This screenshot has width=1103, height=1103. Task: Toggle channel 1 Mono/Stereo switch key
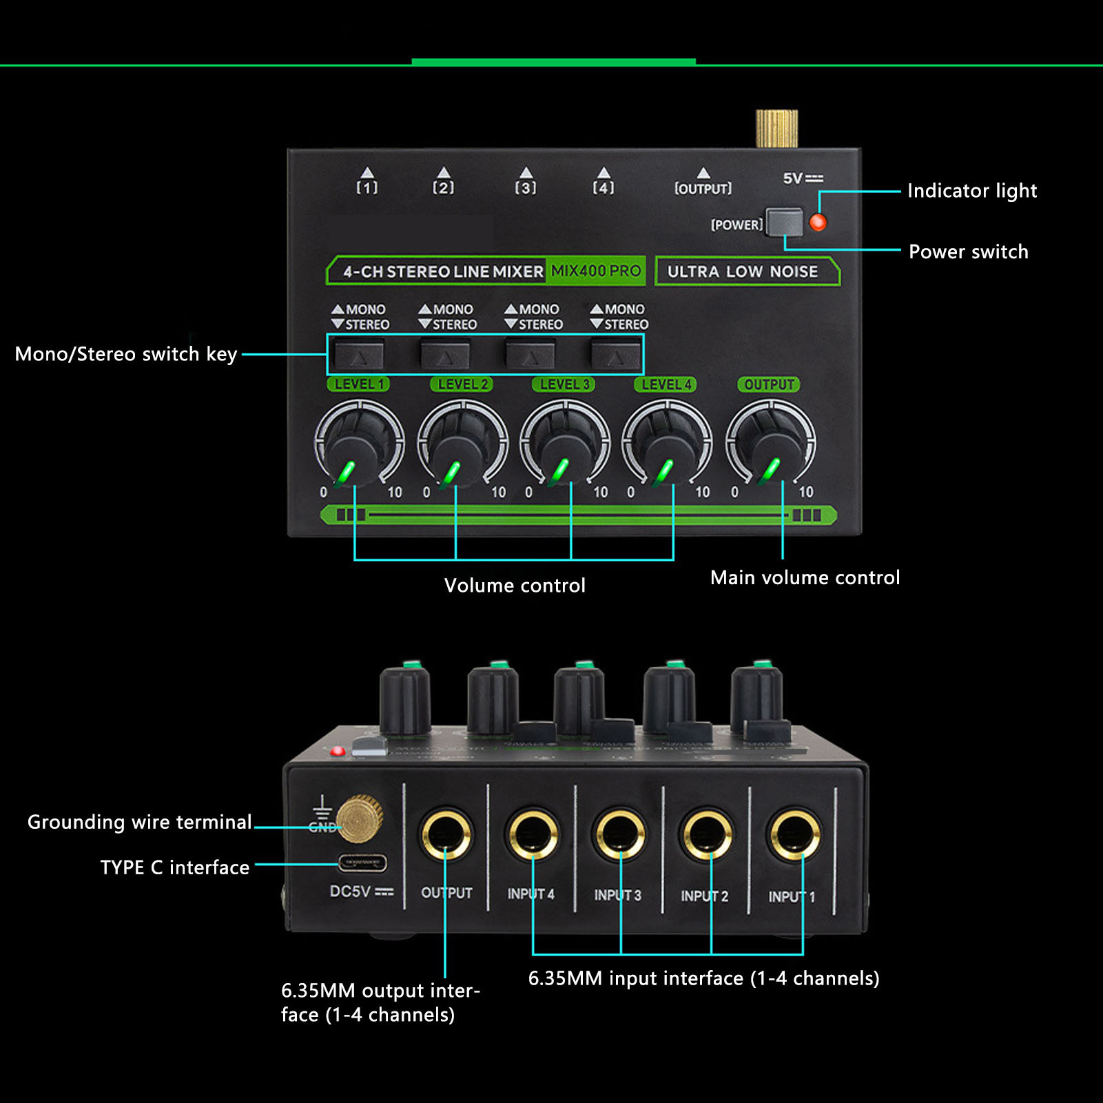pos(359,355)
